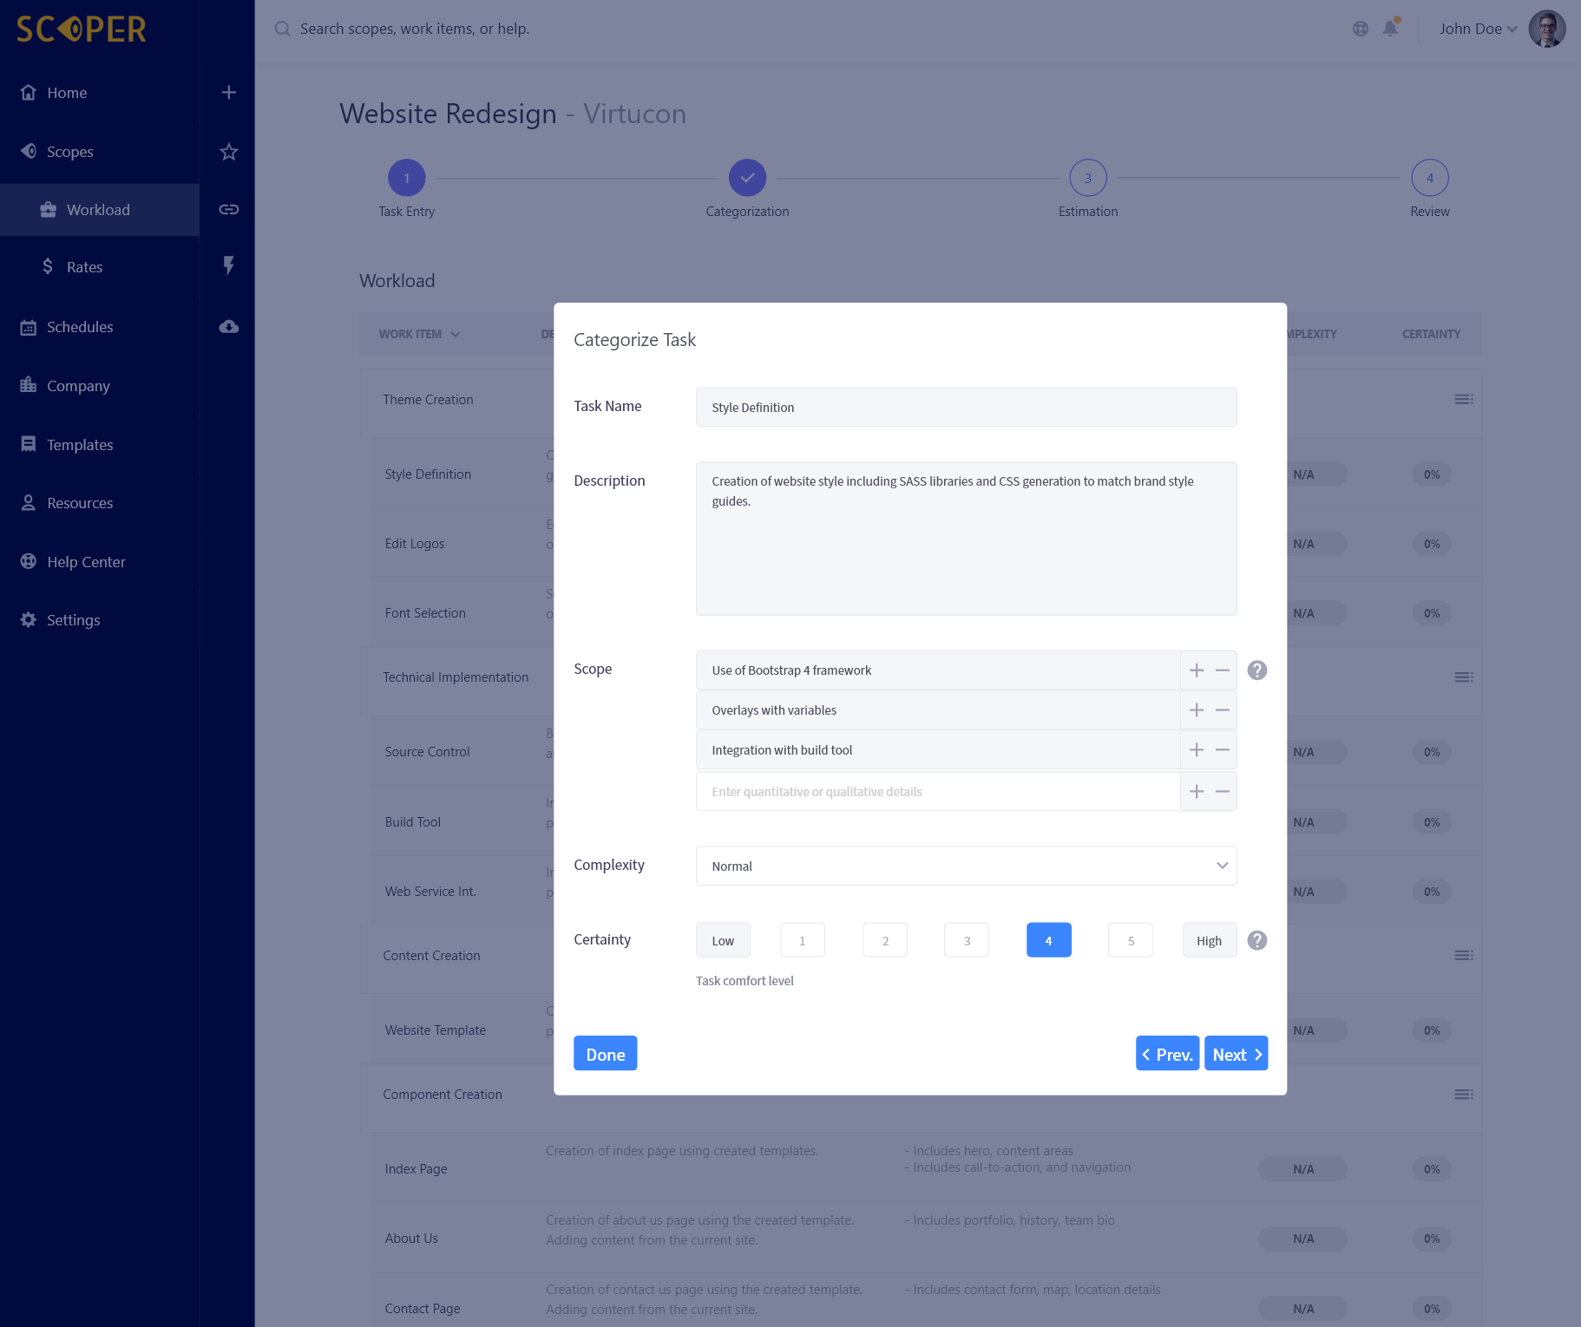Click the SCOPER logo
The height and width of the screenshot is (1327, 1581).
tap(82, 29)
